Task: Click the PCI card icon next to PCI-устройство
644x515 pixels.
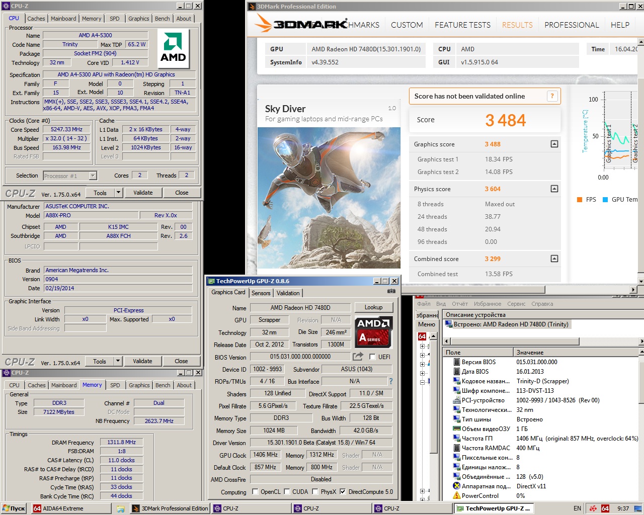Action: pyautogui.click(x=456, y=400)
